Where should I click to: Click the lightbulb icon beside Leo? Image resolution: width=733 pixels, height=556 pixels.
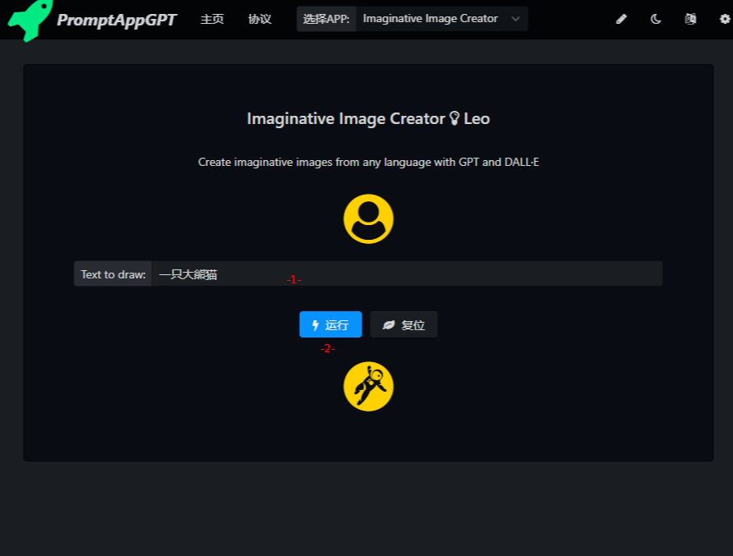(454, 118)
